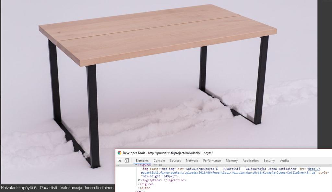Click the Developer Tools window title text
Viewport: 332px width, 192px height.
click(x=168, y=153)
